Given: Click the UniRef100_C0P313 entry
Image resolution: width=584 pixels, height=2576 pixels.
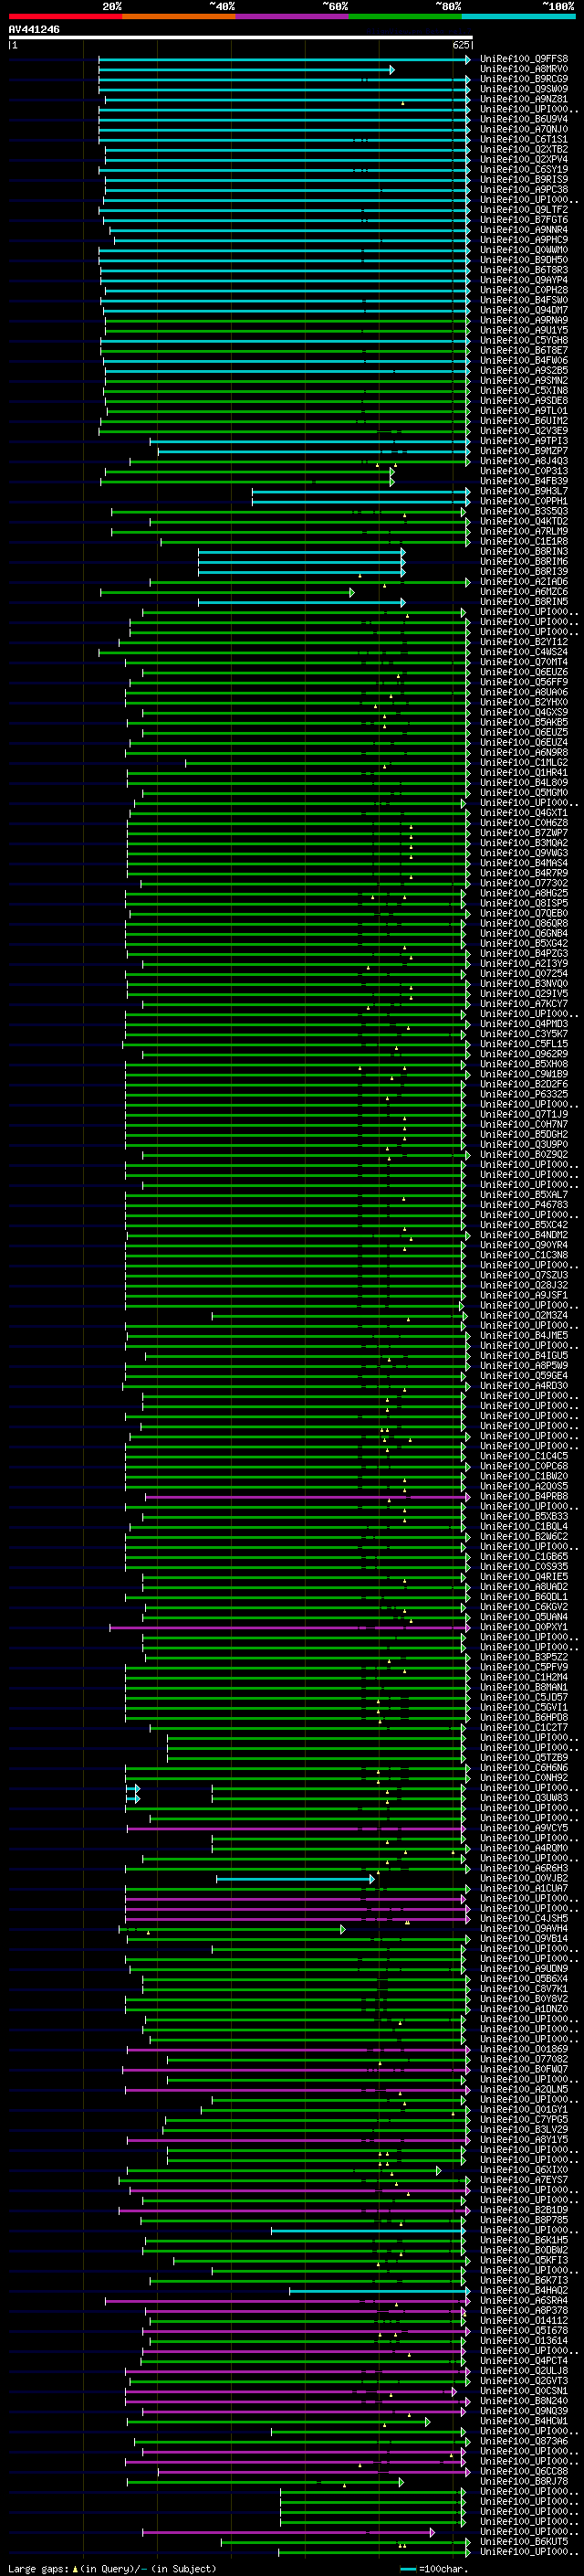Looking at the screenshot, I should 524,471.
